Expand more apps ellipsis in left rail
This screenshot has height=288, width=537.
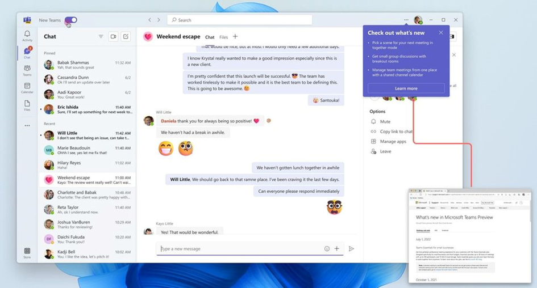pyautogui.click(x=27, y=125)
